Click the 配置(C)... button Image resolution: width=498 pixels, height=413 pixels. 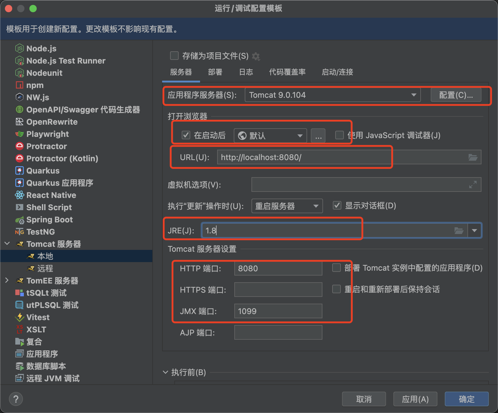[x=456, y=95]
